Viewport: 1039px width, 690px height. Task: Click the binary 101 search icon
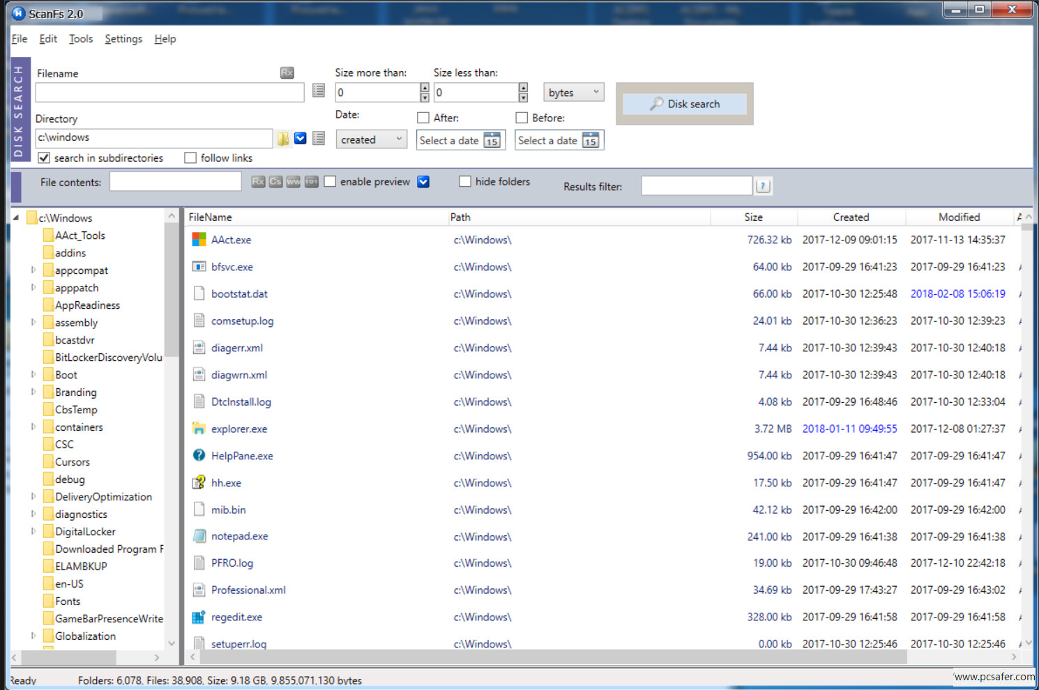[x=311, y=182]
